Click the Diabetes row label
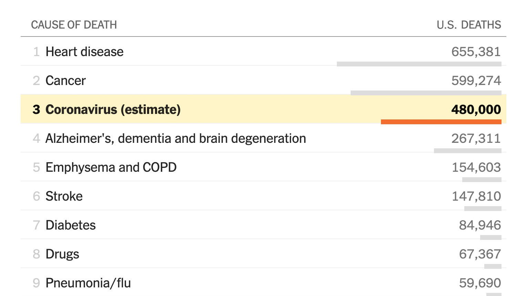Image resolution: width=527 pixels, height=296 pixels. point(71,225)
